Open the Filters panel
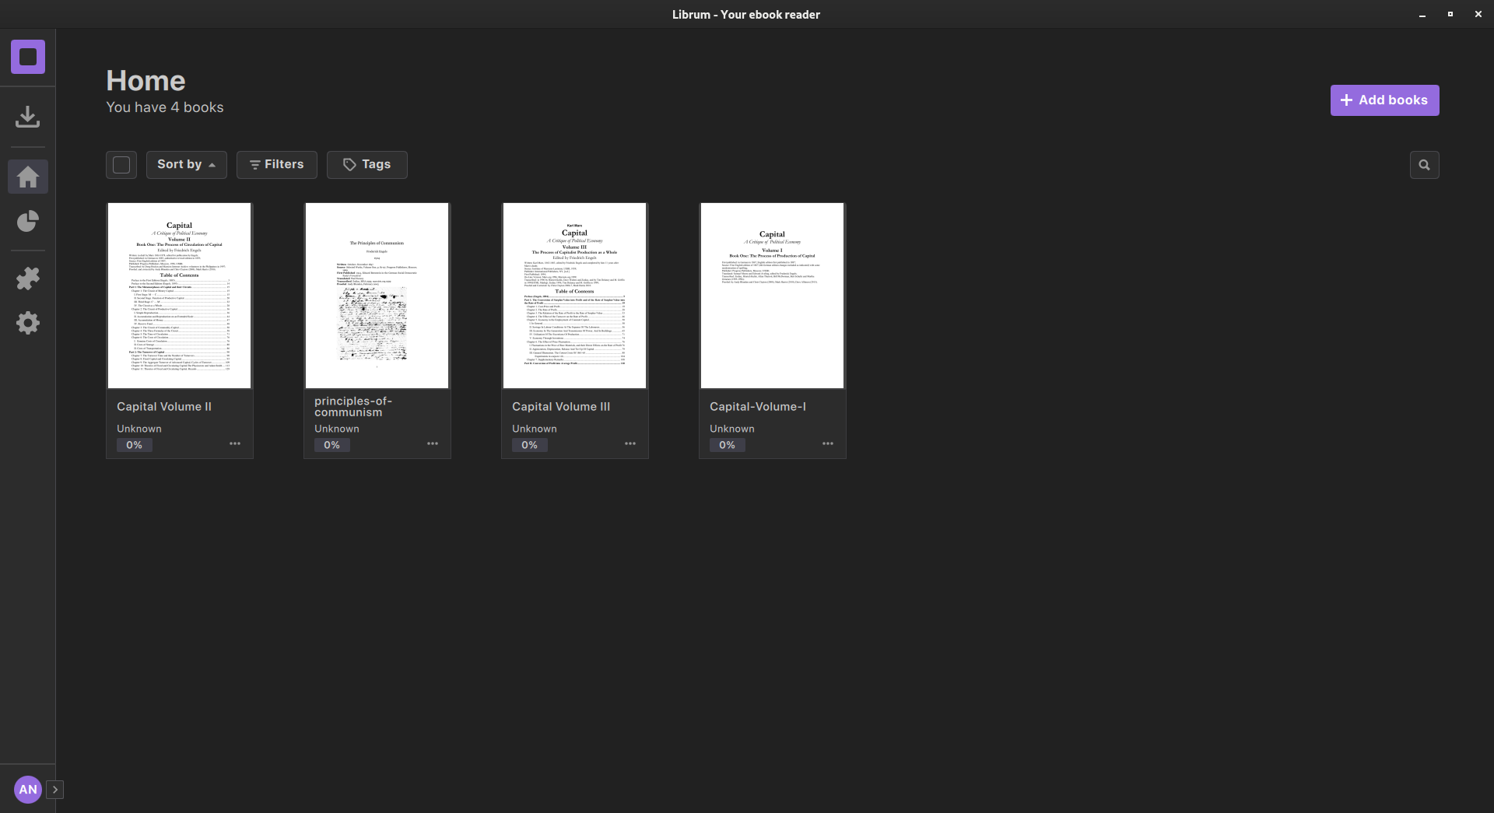The width and height of the screenshot is (1494, 813). 276,164
